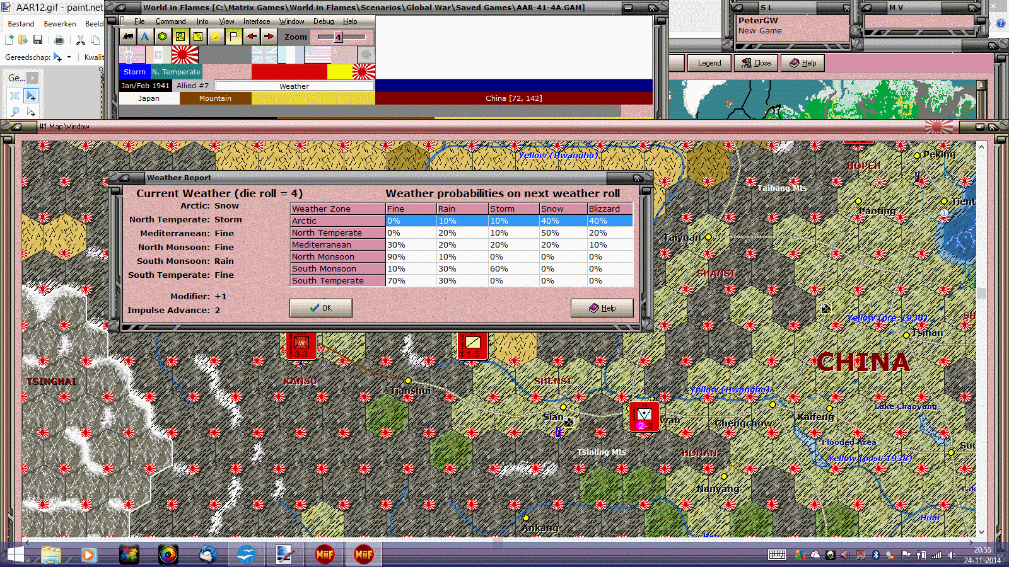Screen dimensions: 1009x567
Task: Open the View menu in World in Flames
Action: click(226, 21)
